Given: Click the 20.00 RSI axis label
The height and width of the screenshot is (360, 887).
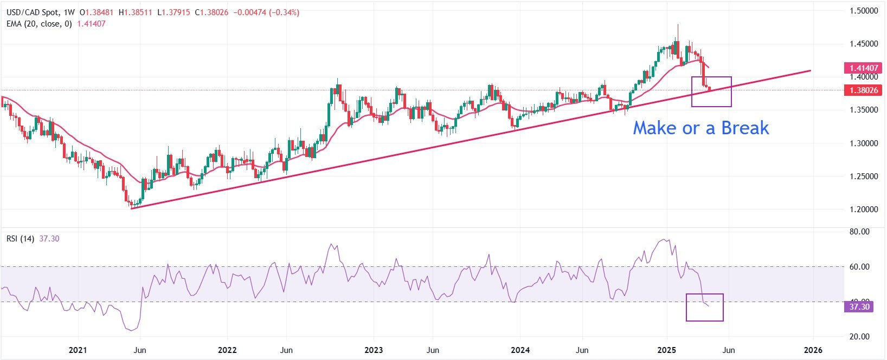Looking at the screenshot, I should (860, 337).
